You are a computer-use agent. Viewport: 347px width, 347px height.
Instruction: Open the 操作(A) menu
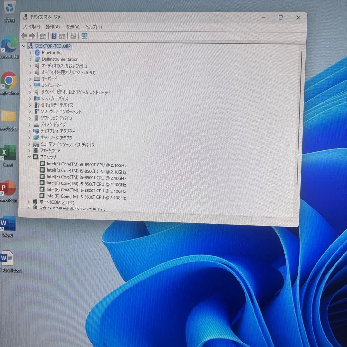52,27
